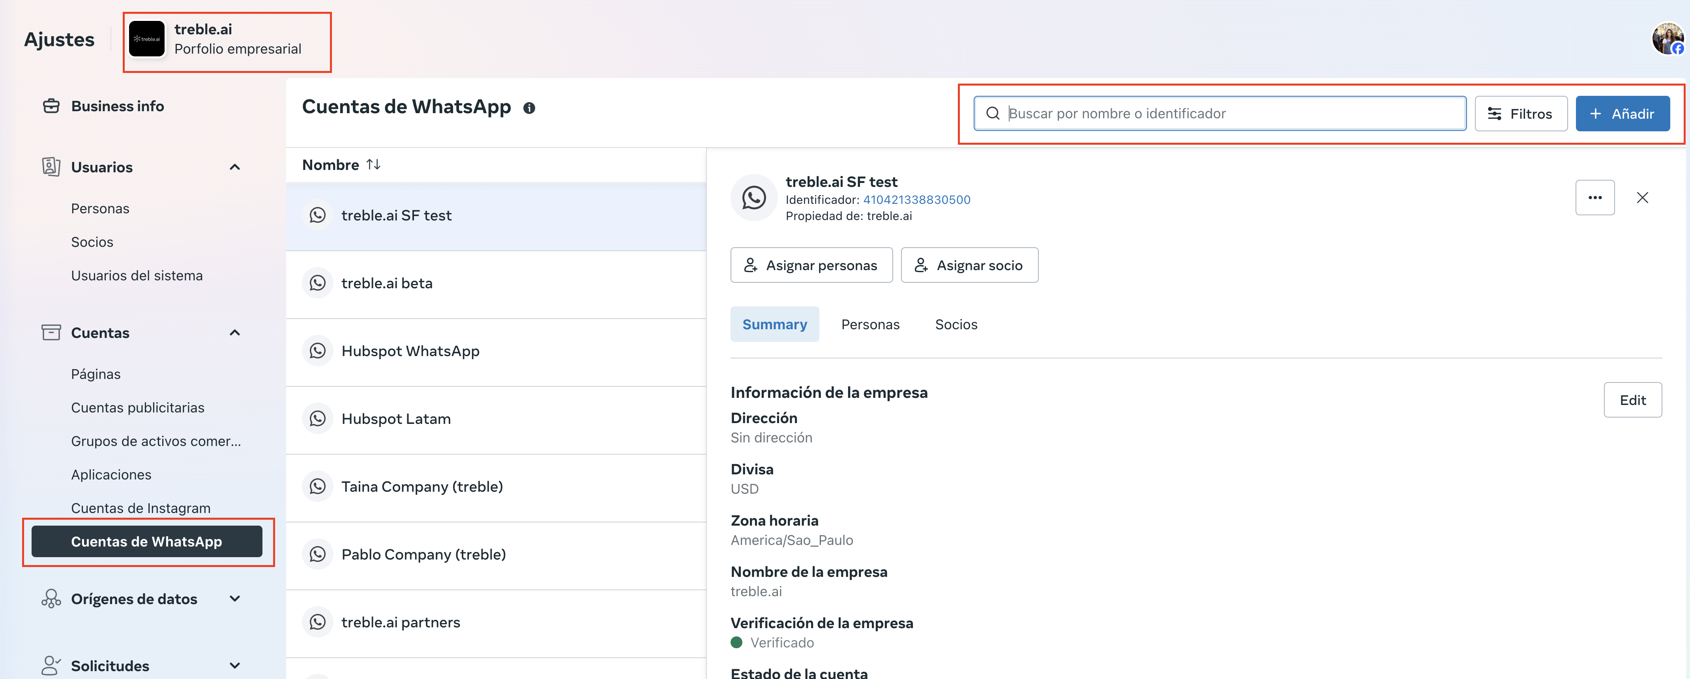The width and height of the screenshot is (1690, 679).
Task: Click the Cuentas archive box icon
Action: [x=51, y=332]
